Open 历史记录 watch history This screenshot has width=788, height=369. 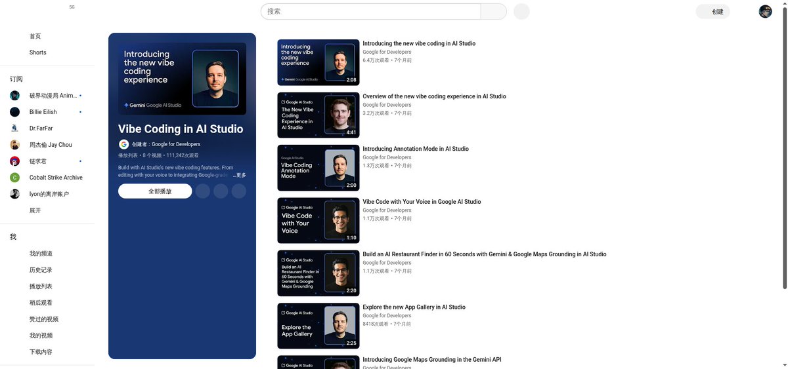click(x=41, y=270)
